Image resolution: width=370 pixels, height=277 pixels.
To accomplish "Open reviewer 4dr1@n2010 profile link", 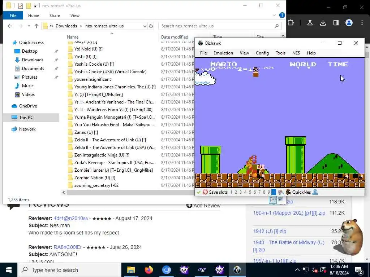I will tap(70, 218).
